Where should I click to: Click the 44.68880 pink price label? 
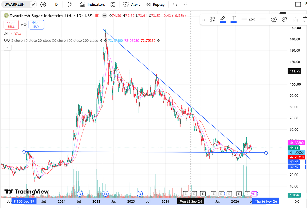pyautogui.click(x=297, y=143)
